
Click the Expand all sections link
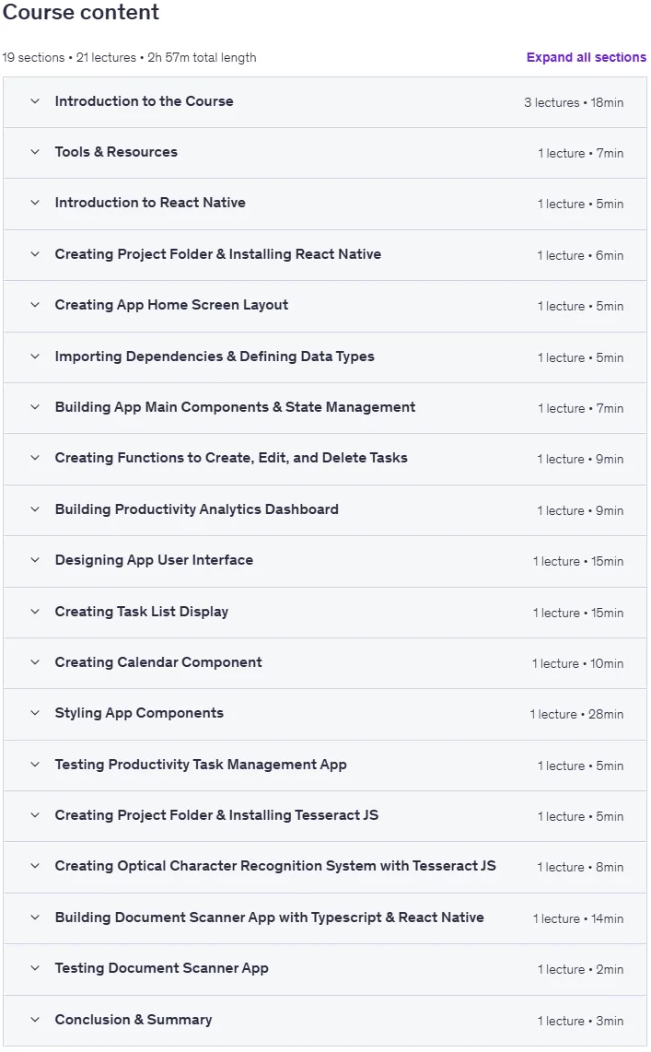click(x=586, y=58)
